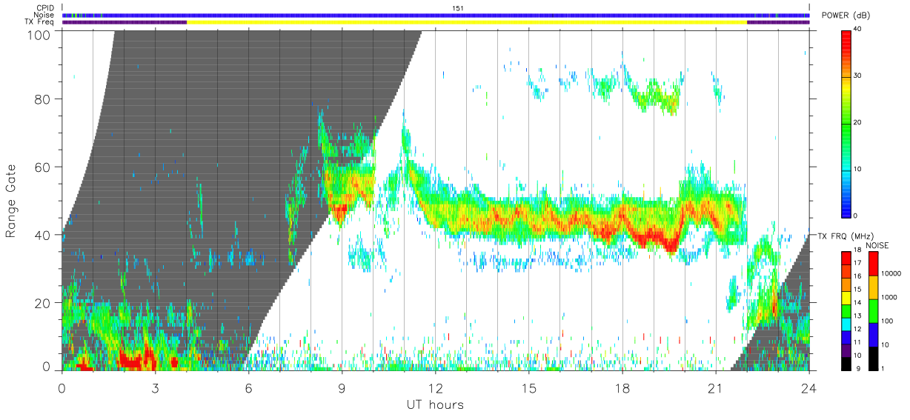Click the yellow swatch in the NOISE legend
Viewport: 910px width, 420px height.
click(x=873, y=287)
